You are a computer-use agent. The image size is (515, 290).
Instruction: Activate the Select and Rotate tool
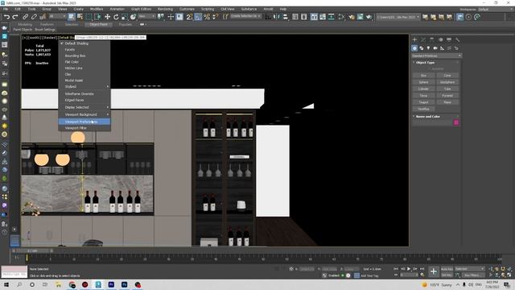point(116,17)
